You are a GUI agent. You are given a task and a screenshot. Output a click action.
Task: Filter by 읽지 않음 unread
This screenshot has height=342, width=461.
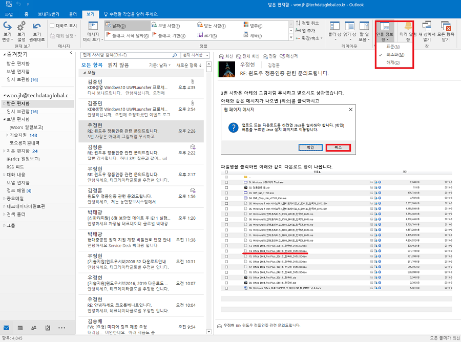point(118,65)
